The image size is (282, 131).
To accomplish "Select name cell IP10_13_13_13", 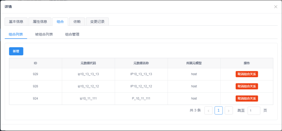I will [x=141, y=74].
